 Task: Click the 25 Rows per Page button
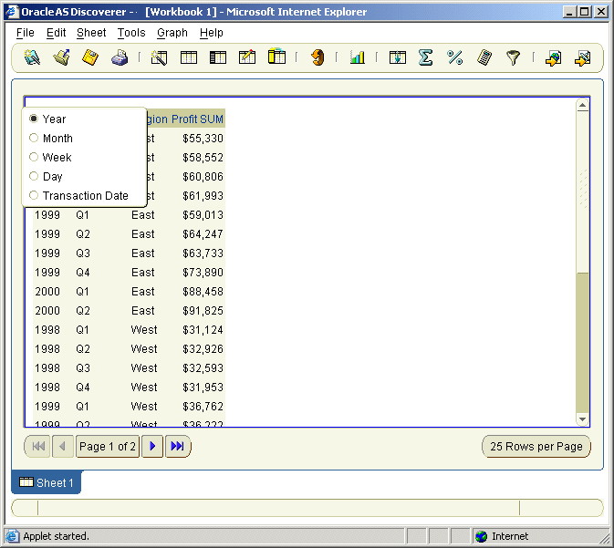click(x=536, y=446)
